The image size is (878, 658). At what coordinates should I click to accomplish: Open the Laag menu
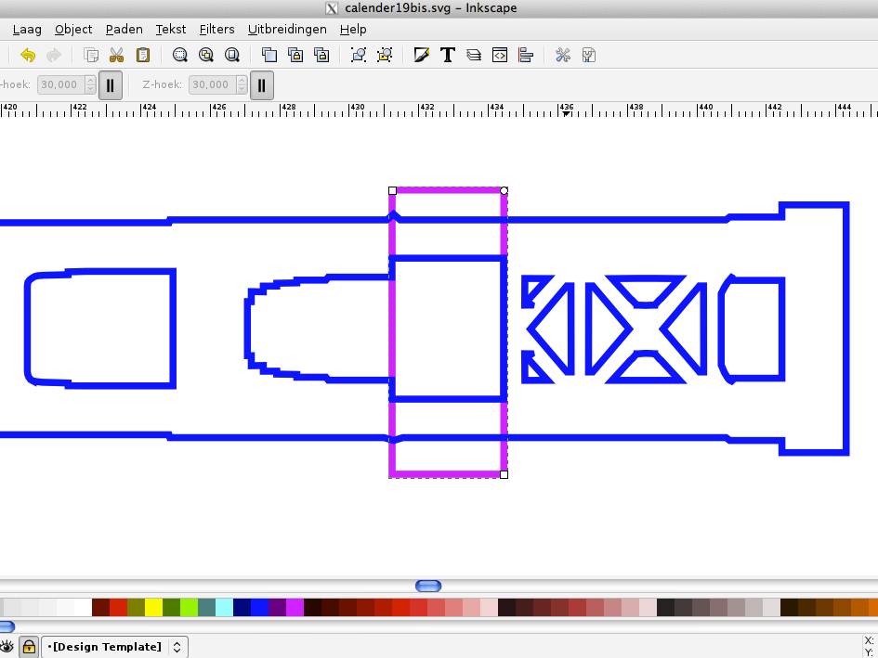27,29
